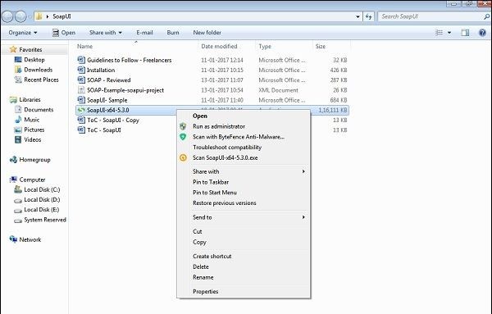Click the E-mail toolbar button
Viewport: 492px width, 314px height.
coord(144,33)
